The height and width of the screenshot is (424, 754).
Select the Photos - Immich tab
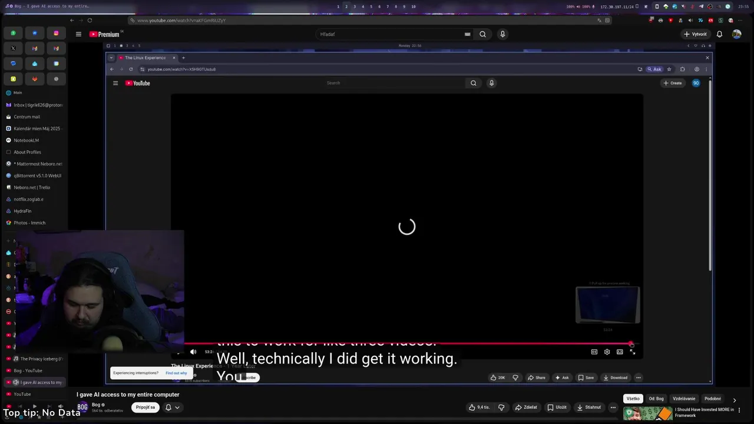click(x=34, y=223)
